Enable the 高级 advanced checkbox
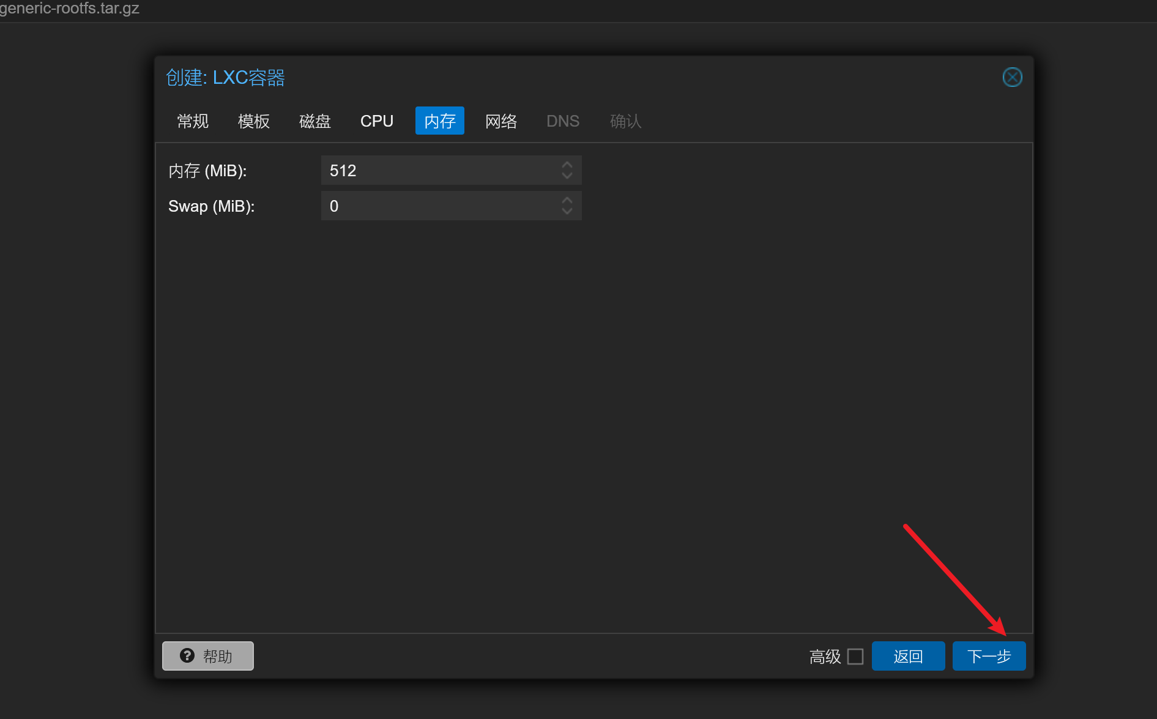The width and height of the screenshot is (1157, 719). coord(855,656)
